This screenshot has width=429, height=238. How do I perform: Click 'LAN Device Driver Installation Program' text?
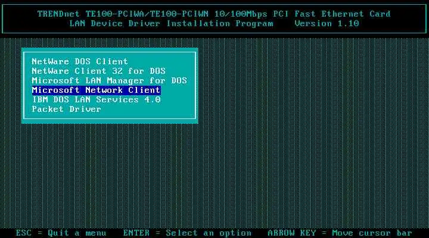click(x=171, y=23)
